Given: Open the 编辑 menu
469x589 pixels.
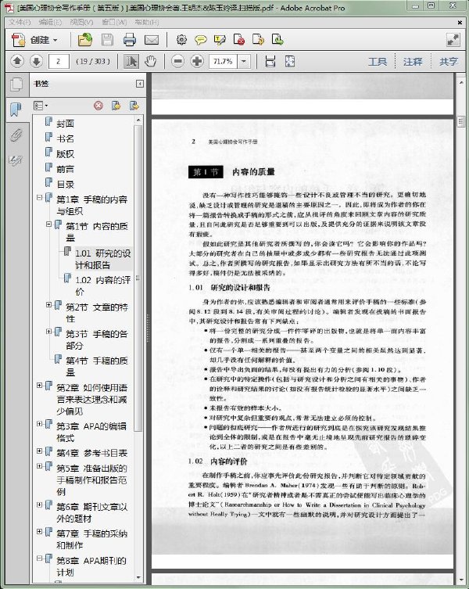Looking at the screenshot, I should coord(50,22).
